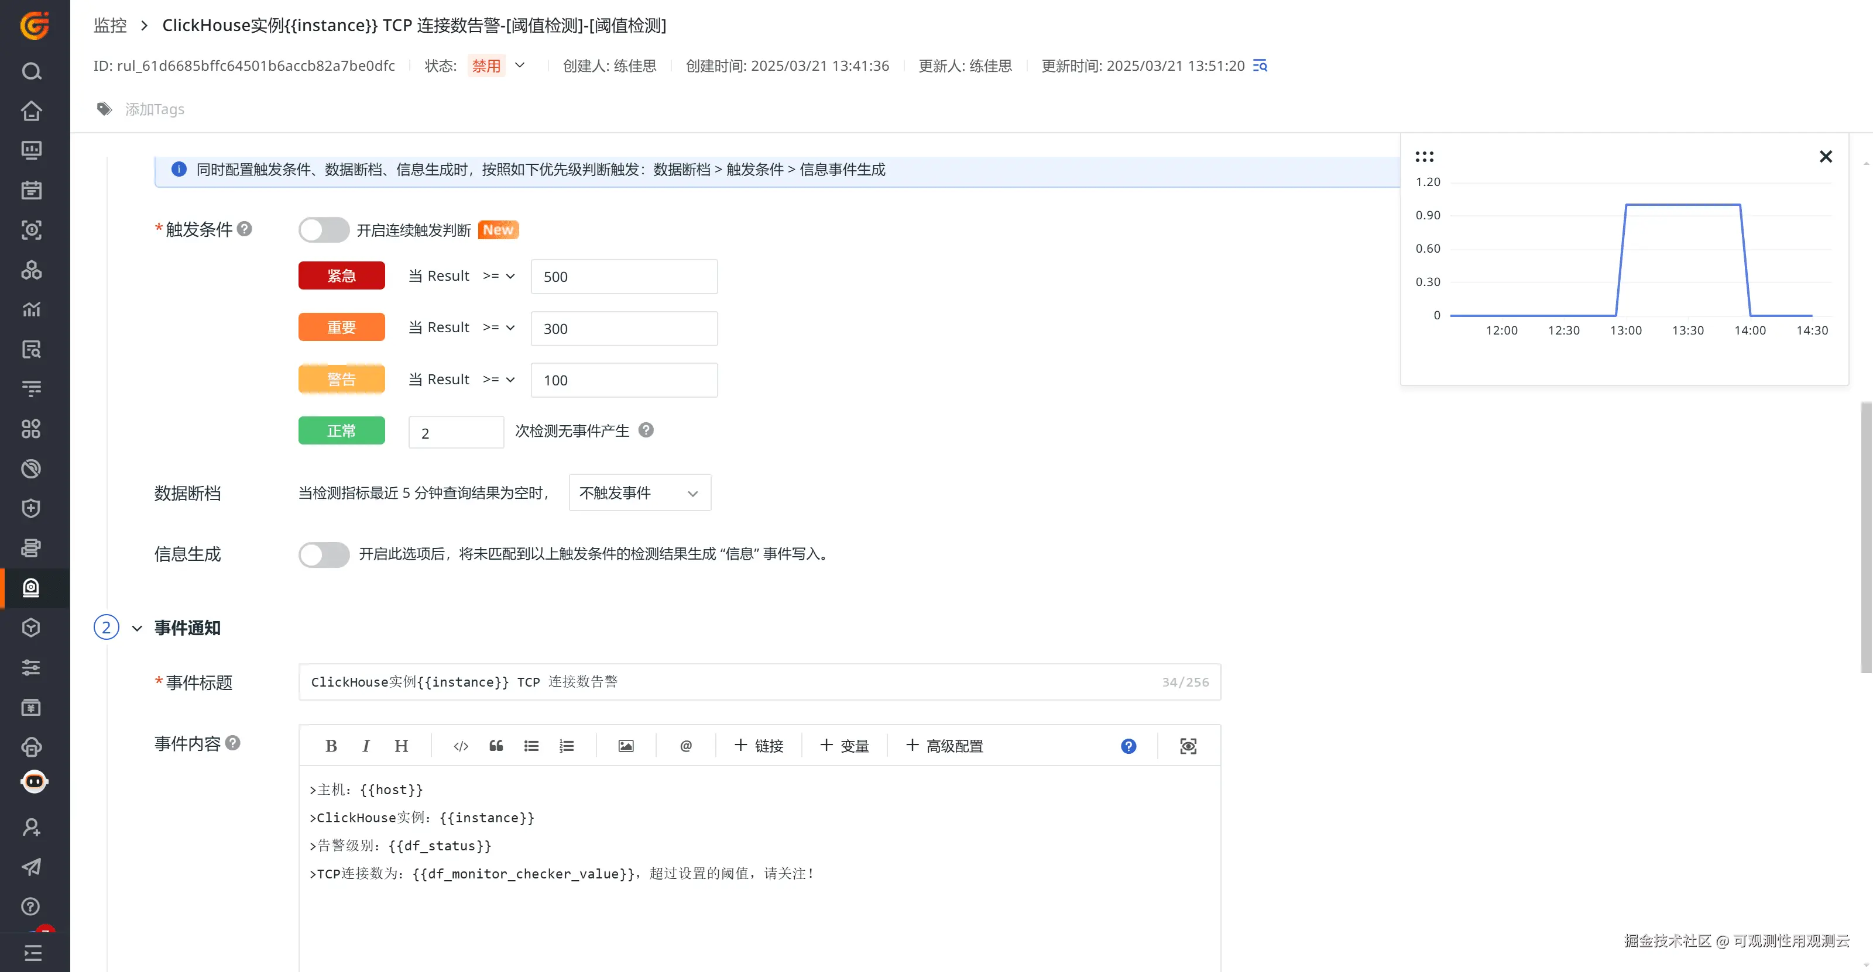Viewport: 1873px width, 972px height.
Task: Open the shield security icon in the sidebar
Action: pyautogui.click(x=31, y=509)
